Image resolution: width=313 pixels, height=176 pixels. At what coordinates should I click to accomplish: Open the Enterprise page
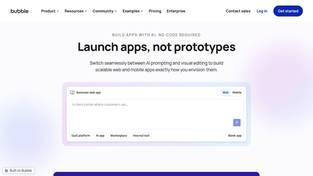(176, 11)
